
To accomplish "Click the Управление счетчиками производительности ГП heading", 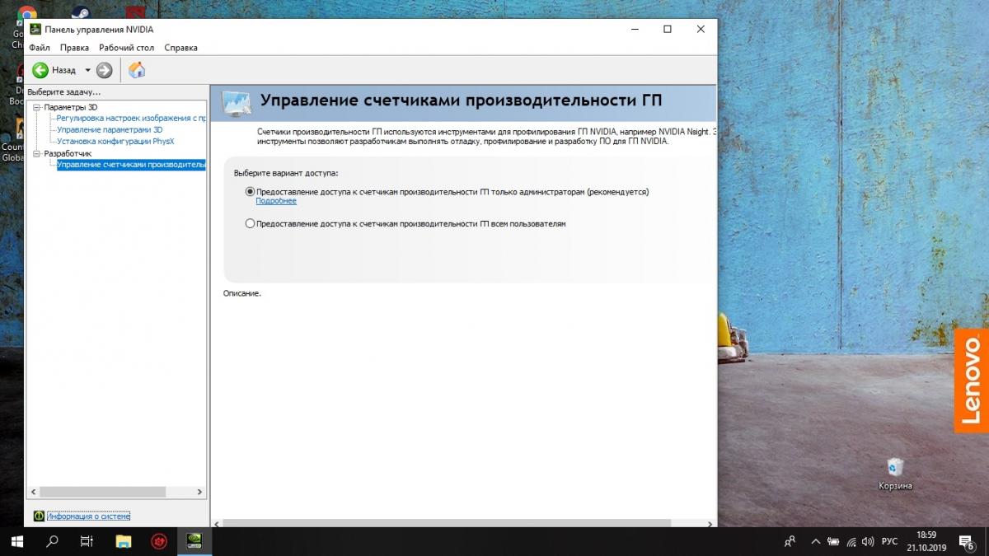I will click(462, 100).
